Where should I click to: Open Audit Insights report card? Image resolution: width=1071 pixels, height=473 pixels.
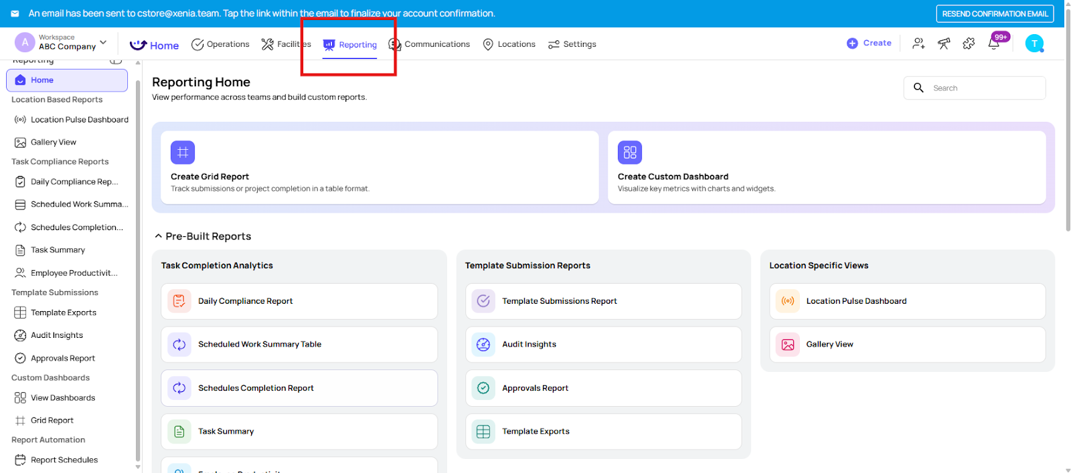pos(602,345)
